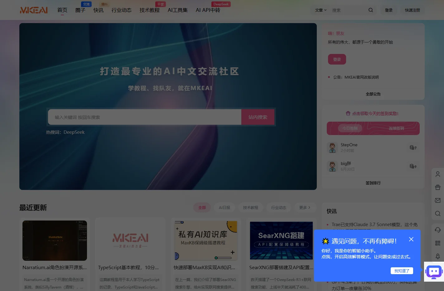
Task: Click the coin icon beside StepOne
Action: pos(412,148)
